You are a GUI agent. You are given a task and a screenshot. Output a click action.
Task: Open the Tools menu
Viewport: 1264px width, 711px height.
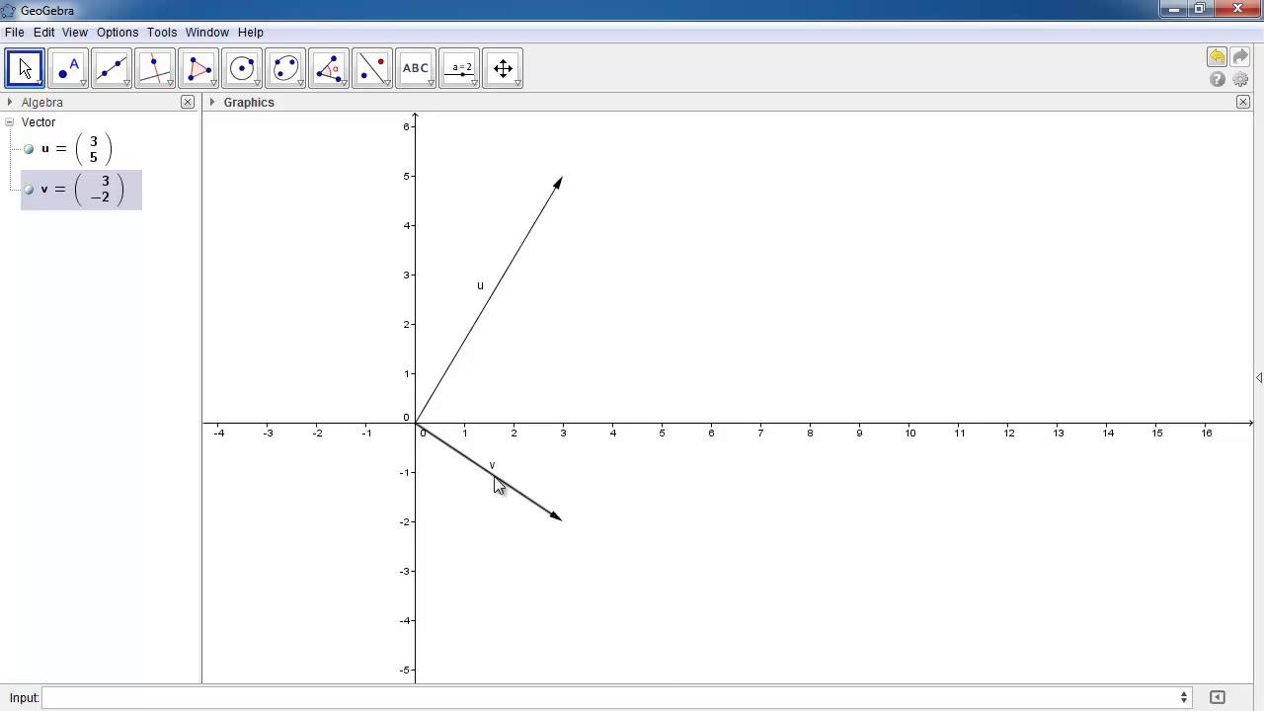(161, 32)
